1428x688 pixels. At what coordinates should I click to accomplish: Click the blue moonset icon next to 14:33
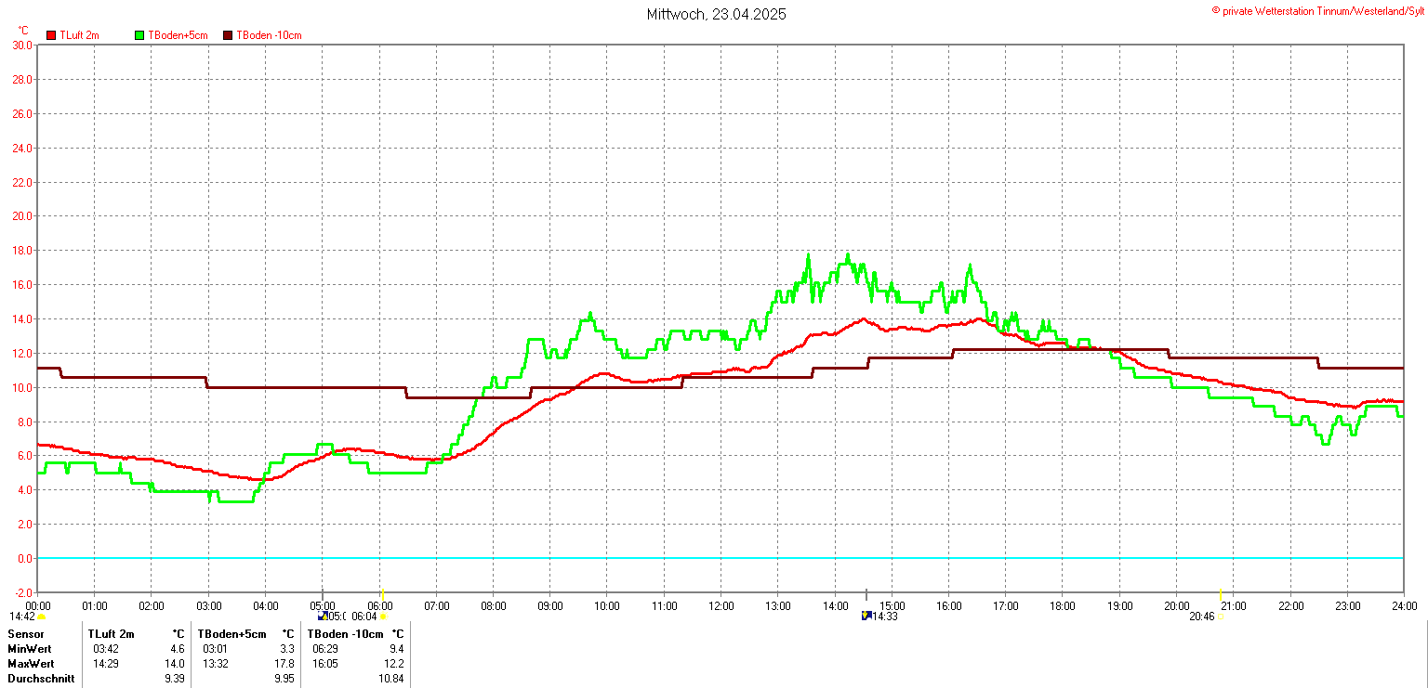point(866,616)
